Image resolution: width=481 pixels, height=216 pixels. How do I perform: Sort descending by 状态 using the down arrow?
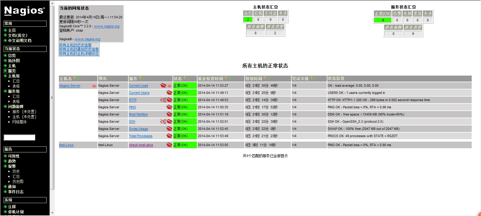(x=188, y=78)
